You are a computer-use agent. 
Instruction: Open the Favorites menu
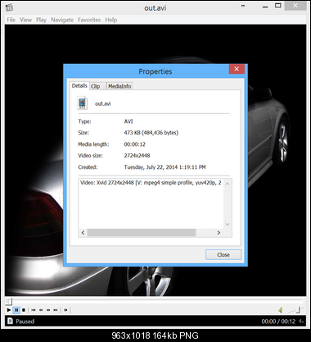click(89, 20)
